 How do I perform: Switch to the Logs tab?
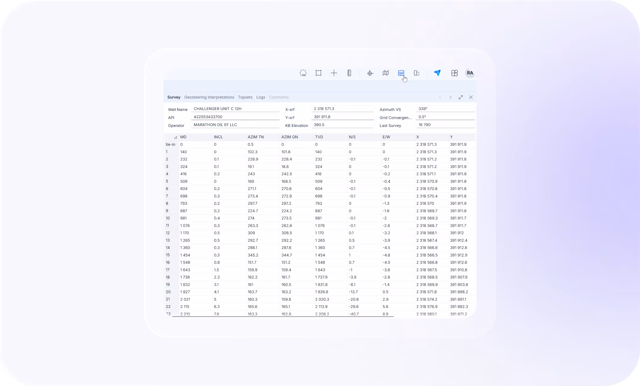coord(260,97)
